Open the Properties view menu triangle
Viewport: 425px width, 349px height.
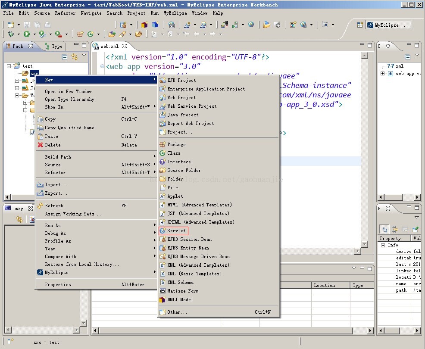[417, 217]
